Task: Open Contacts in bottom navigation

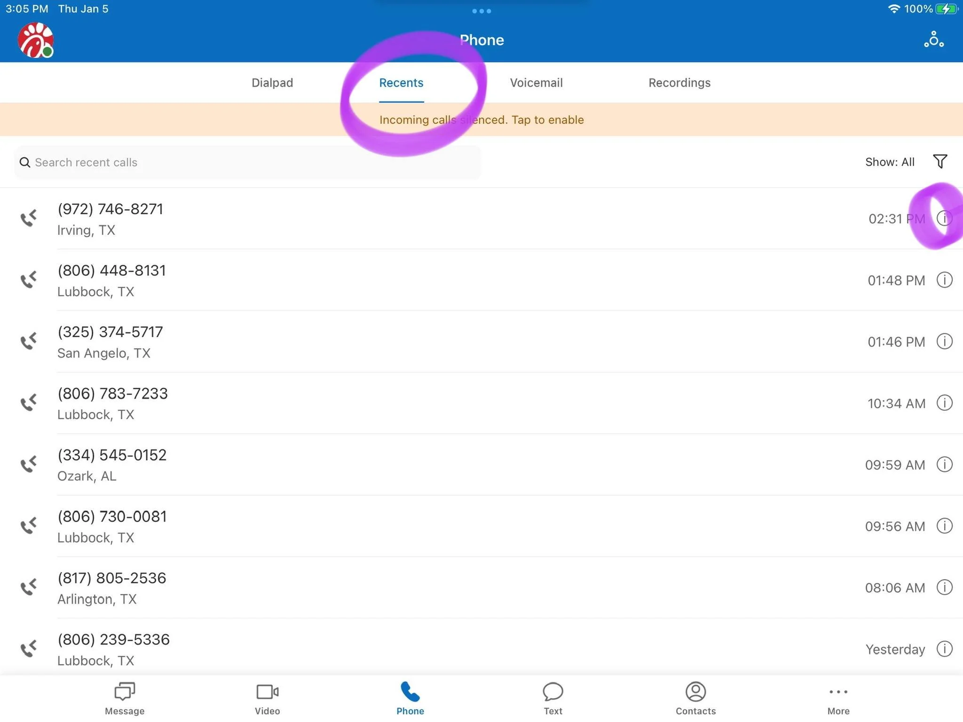Action: 695,698
